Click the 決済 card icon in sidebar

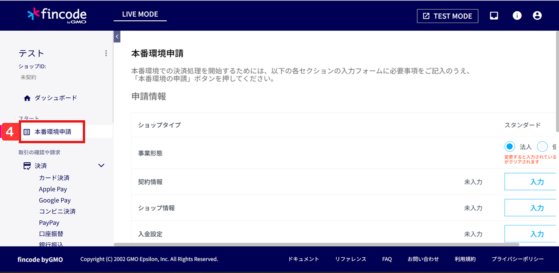tap(27, 166)
